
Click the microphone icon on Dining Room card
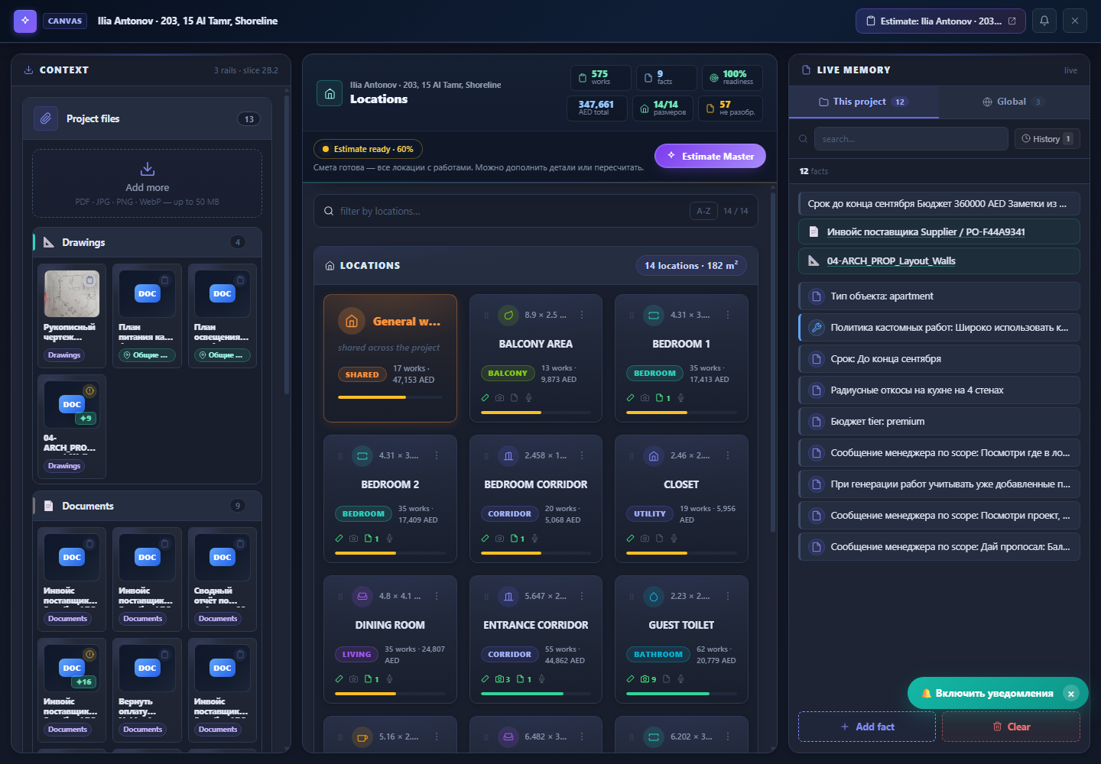click(389, 679)
